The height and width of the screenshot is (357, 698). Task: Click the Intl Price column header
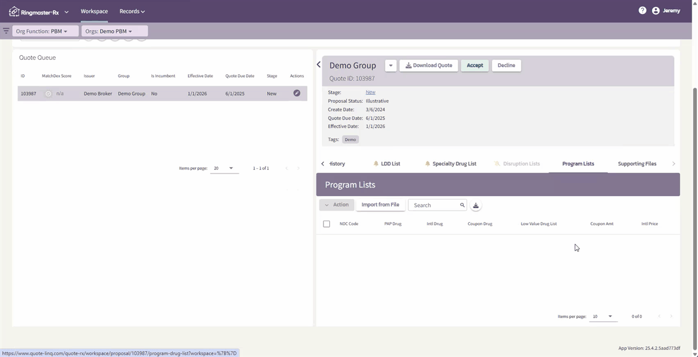tap(650, 223)
